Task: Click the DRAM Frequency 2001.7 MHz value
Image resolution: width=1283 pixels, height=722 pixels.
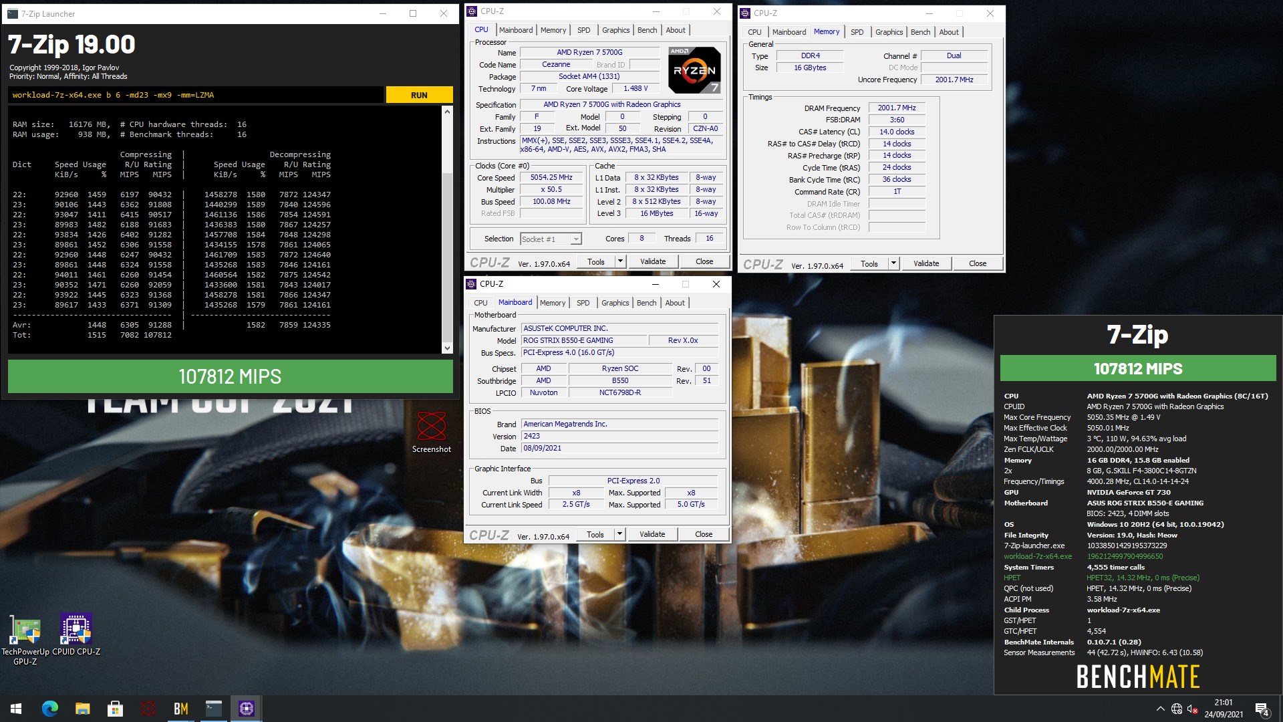Action: coord(897,108)
